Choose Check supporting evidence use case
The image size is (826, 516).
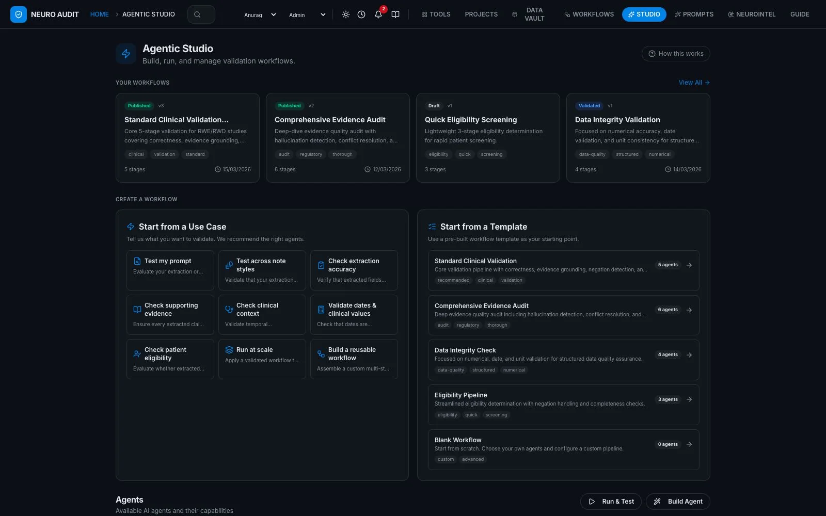[x=170, y=315]
